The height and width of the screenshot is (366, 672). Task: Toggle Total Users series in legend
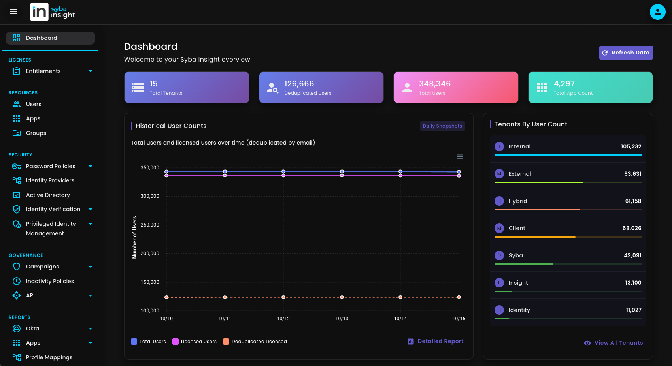tap(148, 342)
